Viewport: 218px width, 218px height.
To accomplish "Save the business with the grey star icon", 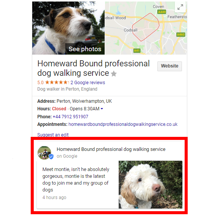I will click(114, 74).
